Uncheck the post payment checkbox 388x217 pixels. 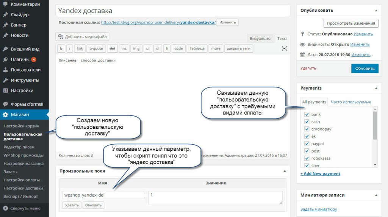[307, 151]
